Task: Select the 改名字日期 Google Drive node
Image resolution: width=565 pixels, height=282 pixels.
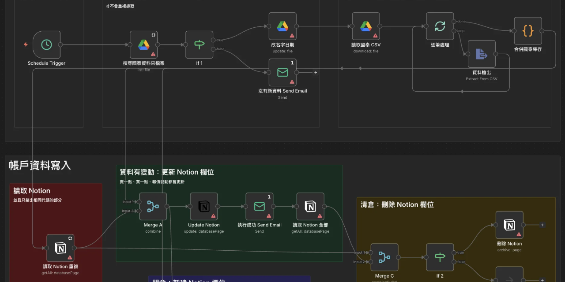Action: [x=282, y=26]
